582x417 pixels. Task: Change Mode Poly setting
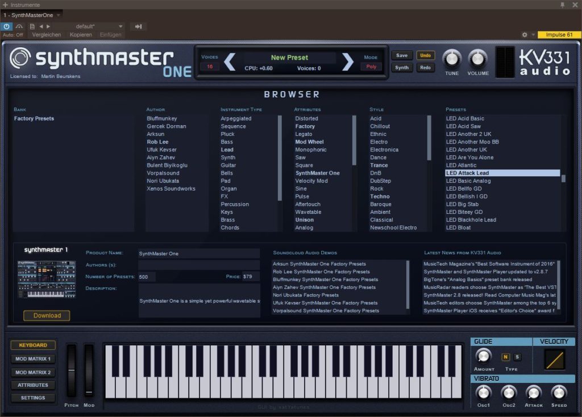[371, 67]
